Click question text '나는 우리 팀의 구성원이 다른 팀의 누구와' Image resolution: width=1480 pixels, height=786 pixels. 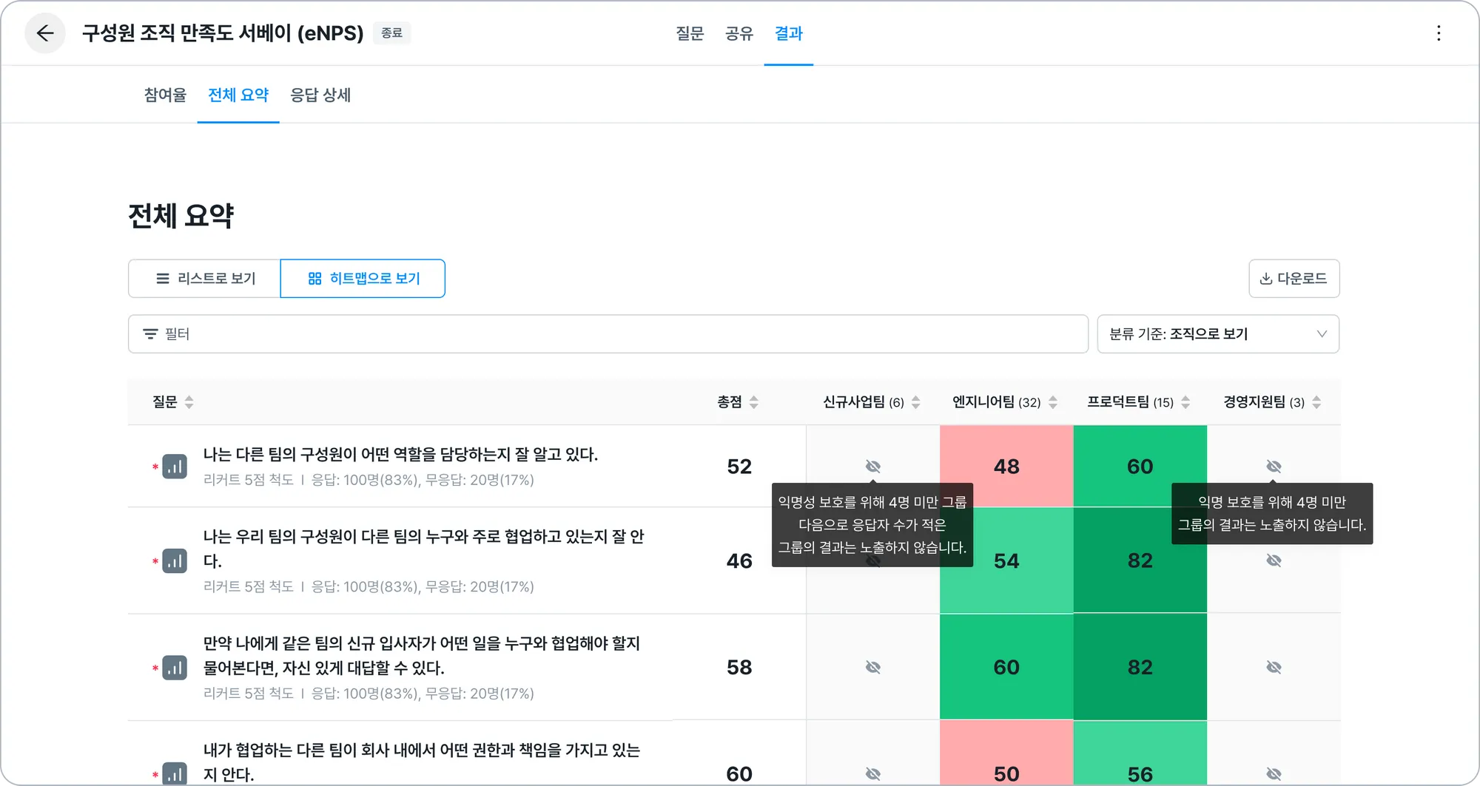(423, 549)
